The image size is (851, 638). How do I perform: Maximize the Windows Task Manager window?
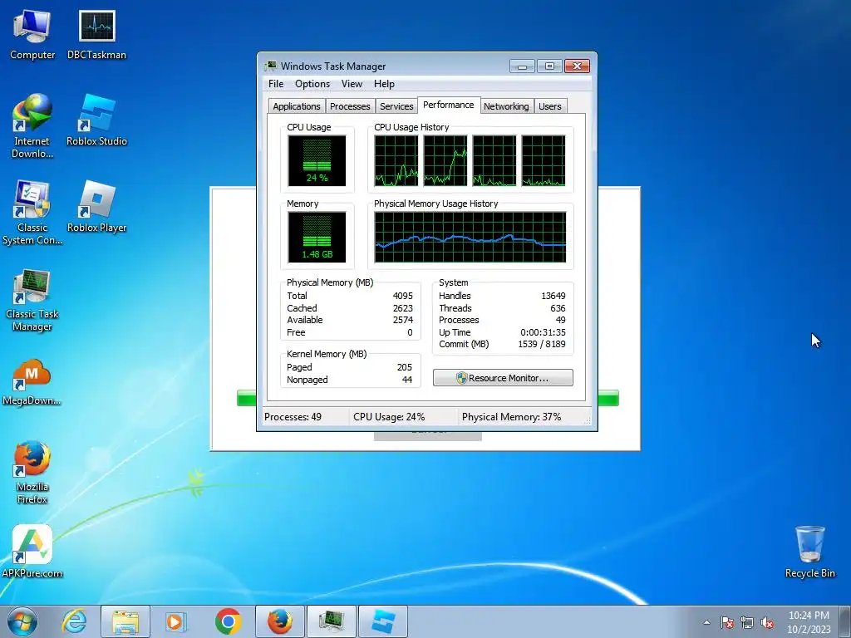[549, 66]
